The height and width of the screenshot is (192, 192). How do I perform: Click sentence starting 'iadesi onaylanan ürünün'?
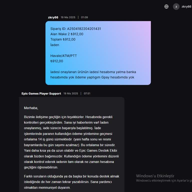[93, 74]
